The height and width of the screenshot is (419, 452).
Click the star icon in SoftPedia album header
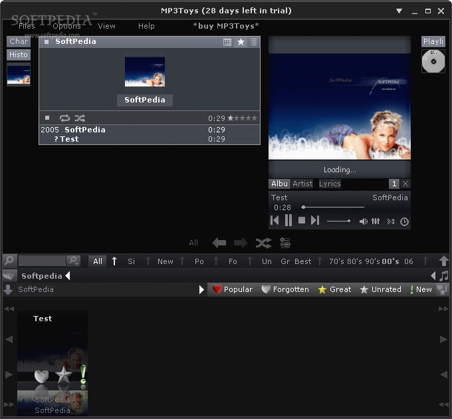pos(241,42)
